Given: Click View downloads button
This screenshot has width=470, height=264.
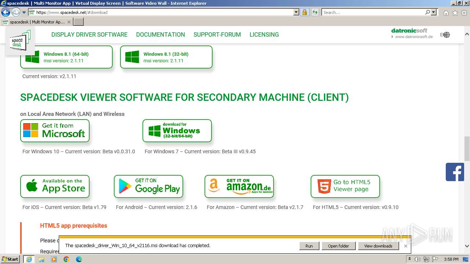Looking at the screenshot, I should (x=378, y=246).
